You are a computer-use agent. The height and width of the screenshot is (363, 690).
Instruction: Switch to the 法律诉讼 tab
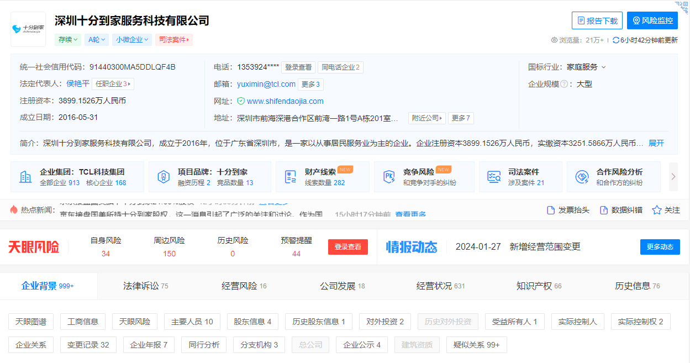point(145,286)
